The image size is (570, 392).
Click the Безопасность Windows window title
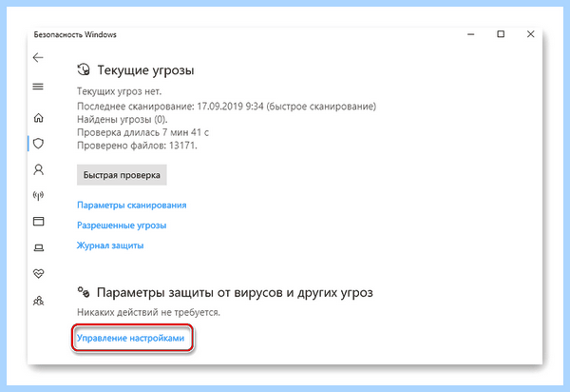pos(75,34)
